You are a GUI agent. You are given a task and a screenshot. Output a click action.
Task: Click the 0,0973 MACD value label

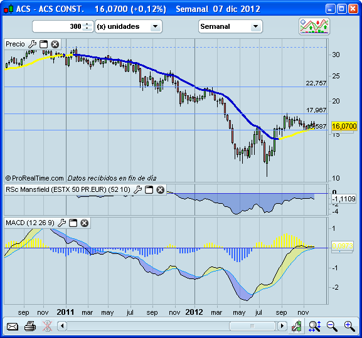(343, 246)
